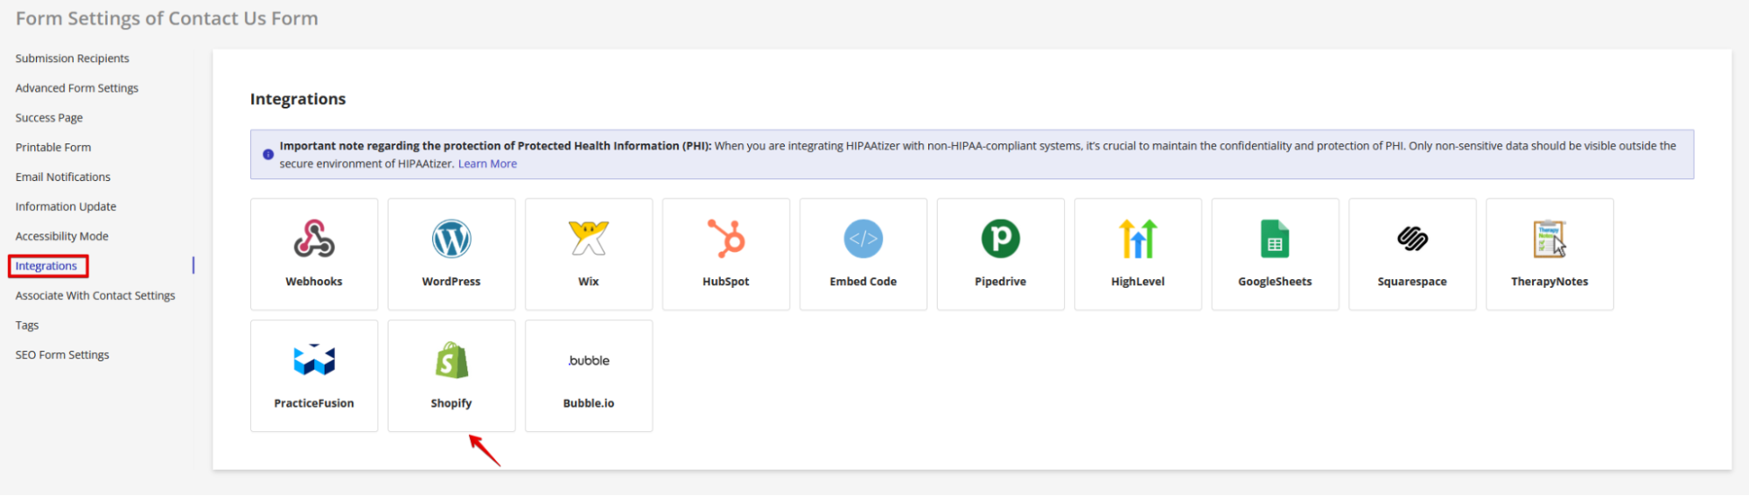This screenshot has height=496, width=1749.
Task: Click the Embed Code label text
Action: pyautogui.click(x=864, y=282)
